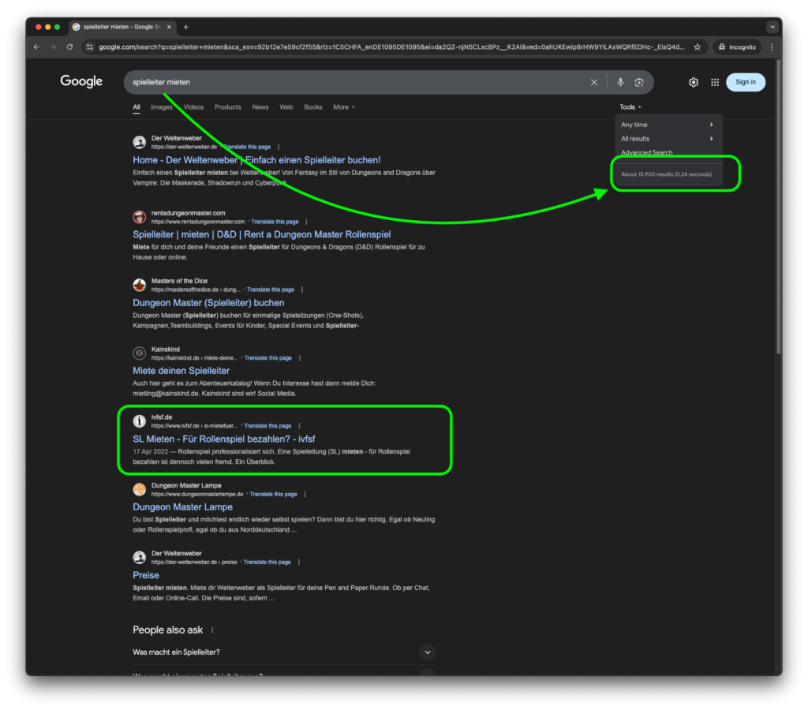Viewport: 808px width, 710px height.
Task: Open search by image camera icon
Action: 639,82
